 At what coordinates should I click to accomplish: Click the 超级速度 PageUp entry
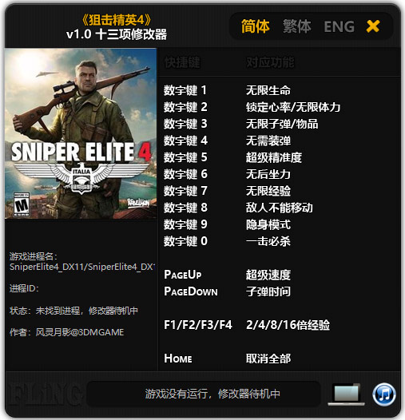pyautogui.click(x=268, y=275)
